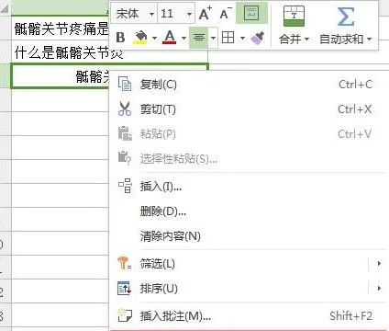Image resolution: width=389 pixels, height=331 pixels.
Task: Expand the font color dropdown arrow
Action: 183,39
